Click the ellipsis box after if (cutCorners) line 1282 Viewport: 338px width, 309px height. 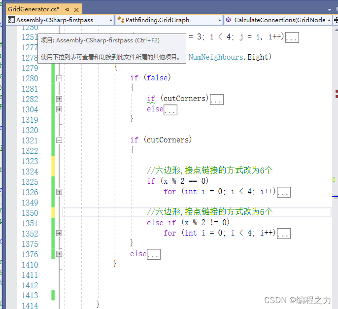tap(217, 100)
